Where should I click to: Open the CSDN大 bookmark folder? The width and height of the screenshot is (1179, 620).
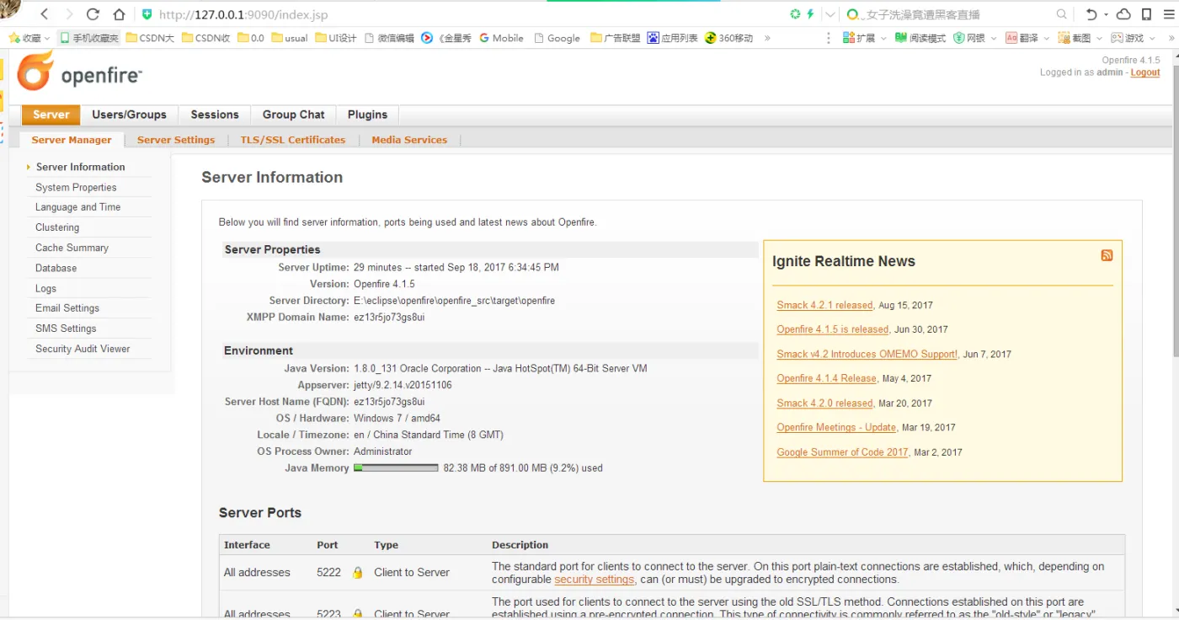150,38
